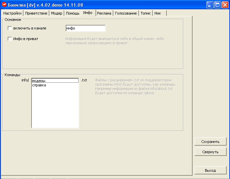Toggle the 'Инфо в приват' checkbox
Screen dimensions: 230x179
(10, 39)
